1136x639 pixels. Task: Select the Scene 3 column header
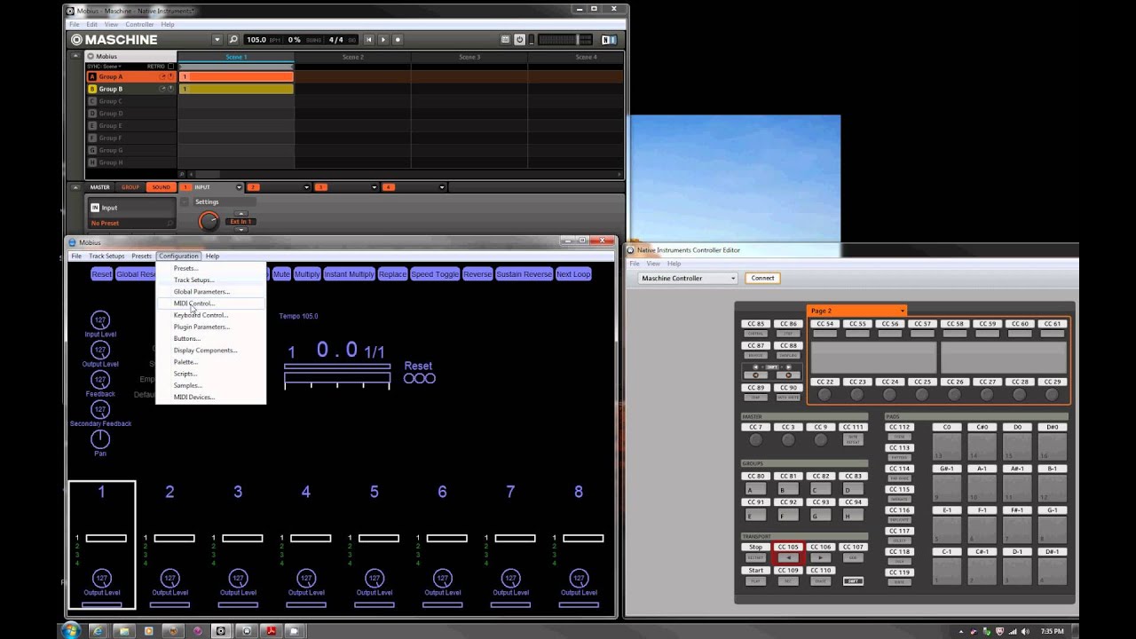coord(469,57)
